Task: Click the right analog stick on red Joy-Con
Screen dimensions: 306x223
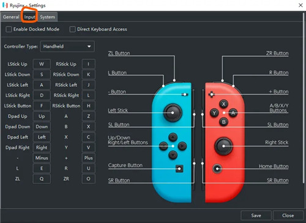Action: [223, 146]
